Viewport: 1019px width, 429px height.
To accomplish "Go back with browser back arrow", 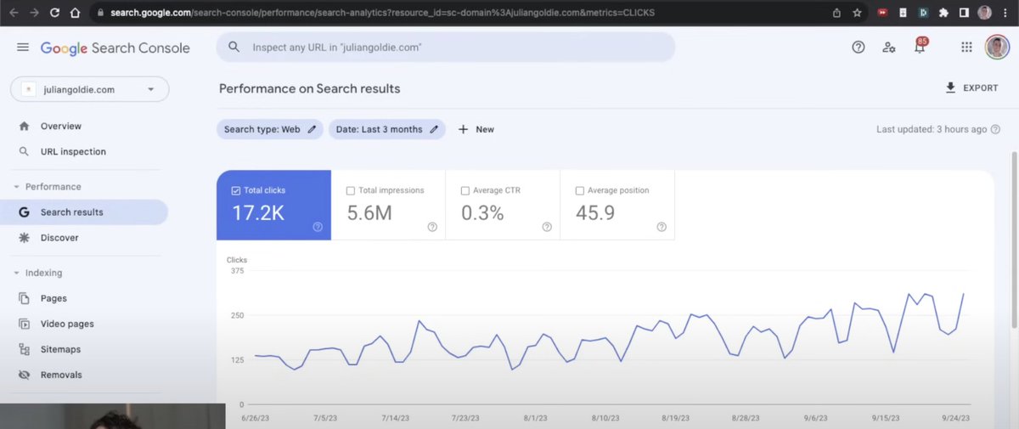I will [x=14, y=13].
